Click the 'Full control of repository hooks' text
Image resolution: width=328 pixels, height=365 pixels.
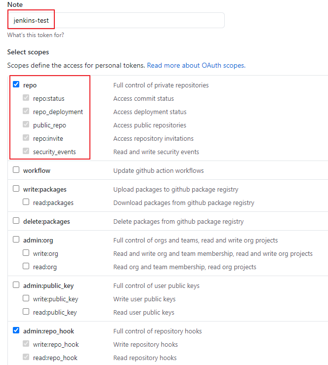tap(158, 331)
